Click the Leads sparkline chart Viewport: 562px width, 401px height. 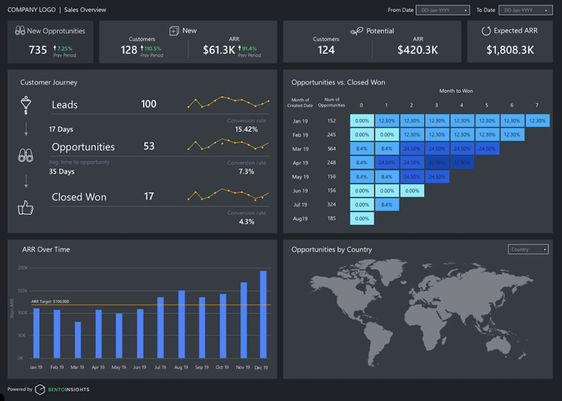click(228, 102)
